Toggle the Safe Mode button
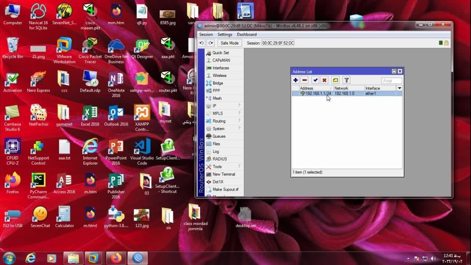 230,43
